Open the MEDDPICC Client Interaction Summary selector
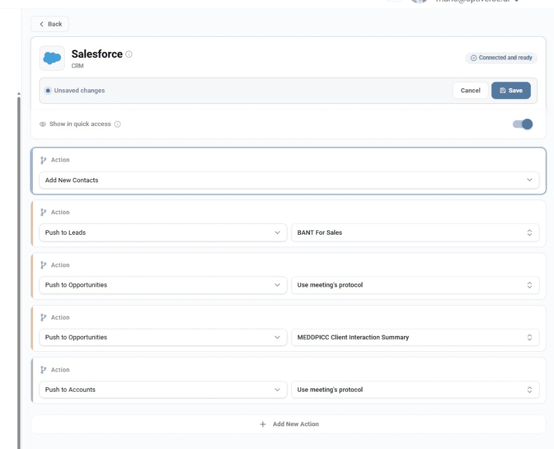554x449 pixels. click(415, 338)
